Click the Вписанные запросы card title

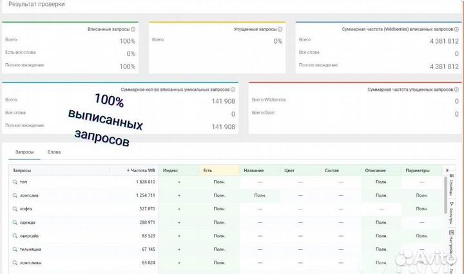(109, 29)
